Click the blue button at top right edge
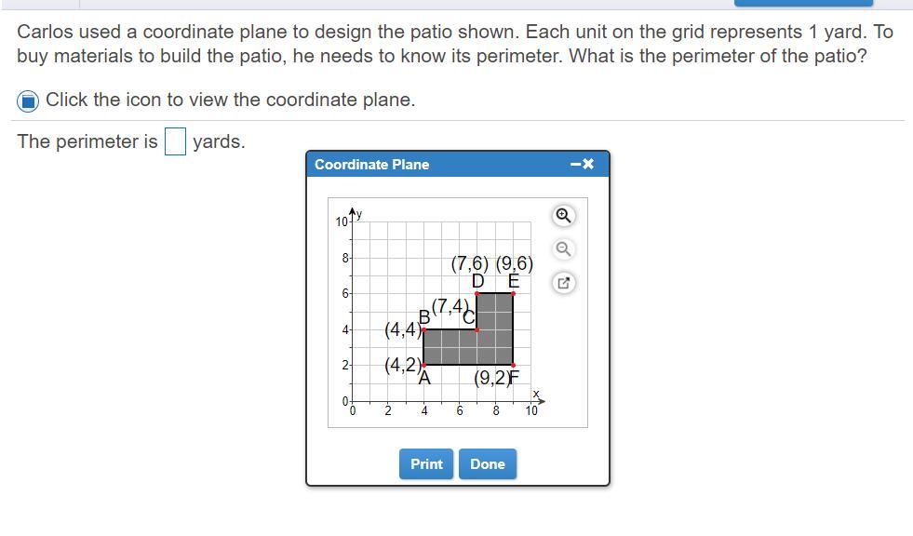 tap(803, 3)
